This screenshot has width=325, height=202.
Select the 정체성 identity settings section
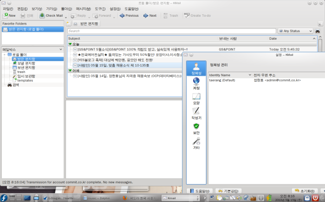[196, 68]
